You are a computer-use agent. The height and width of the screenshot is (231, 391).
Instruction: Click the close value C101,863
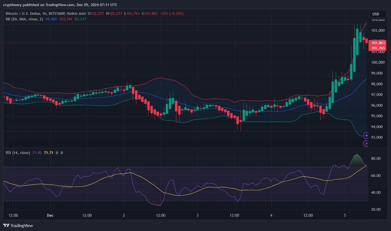click(150, 13)
